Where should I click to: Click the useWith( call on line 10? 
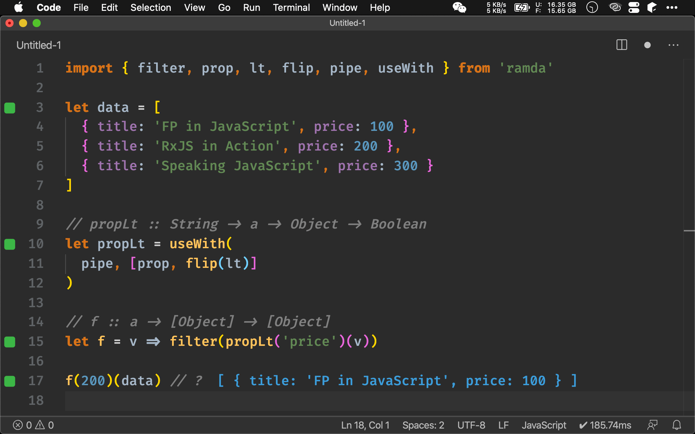click(201, 244)
